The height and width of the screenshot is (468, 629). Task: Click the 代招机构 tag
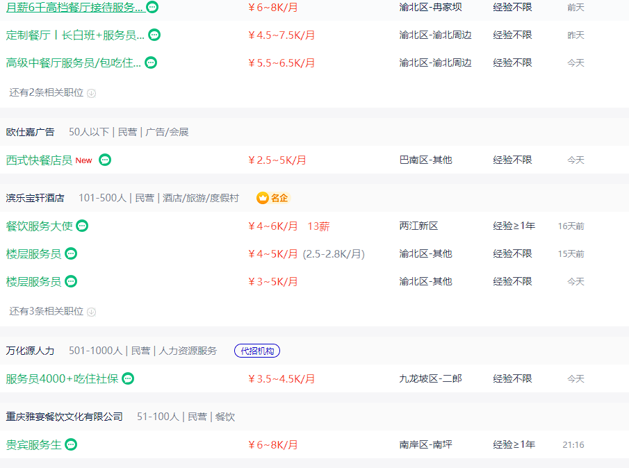pyautogui.click(x=257, y=351)
